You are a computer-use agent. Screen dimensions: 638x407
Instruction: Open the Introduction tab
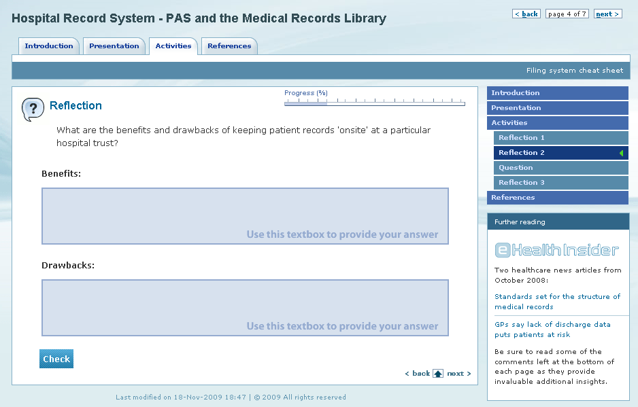pyautogui.click(x=49, y=46)
